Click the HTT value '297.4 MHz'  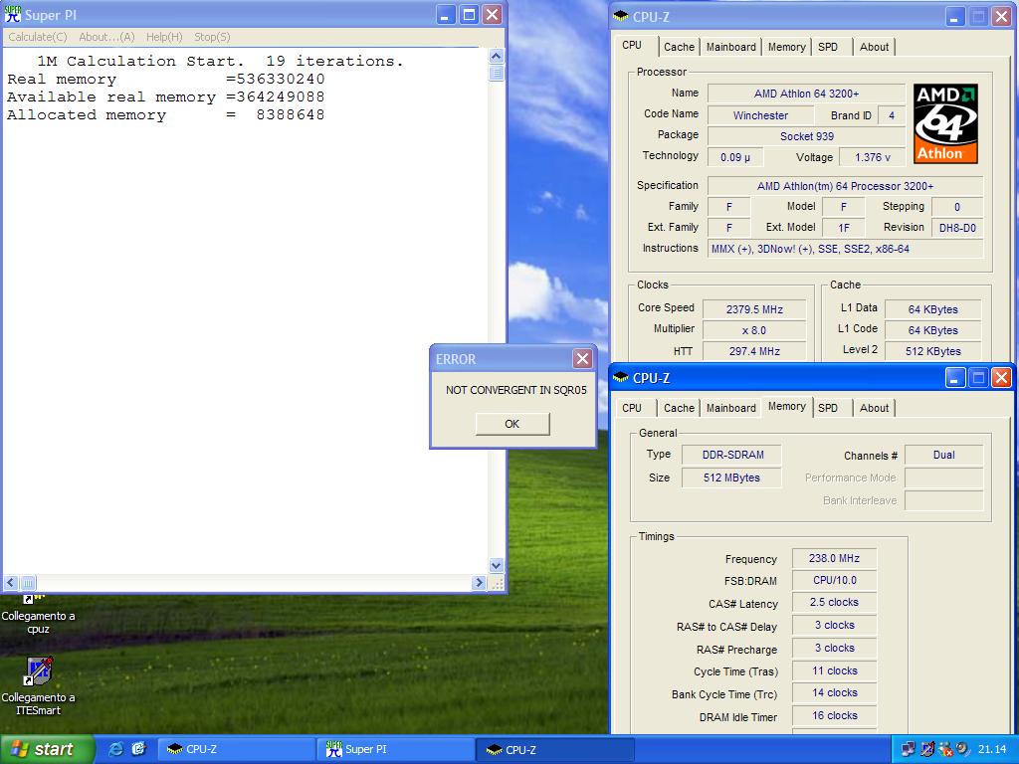click(x=754, y=351)
